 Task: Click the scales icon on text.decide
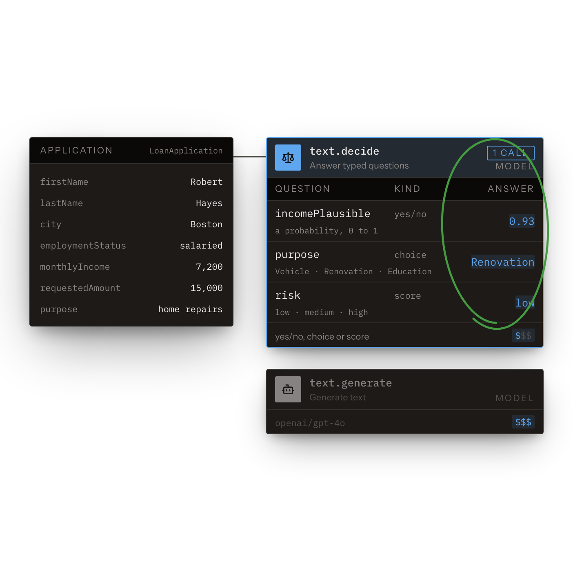(288, 158)
